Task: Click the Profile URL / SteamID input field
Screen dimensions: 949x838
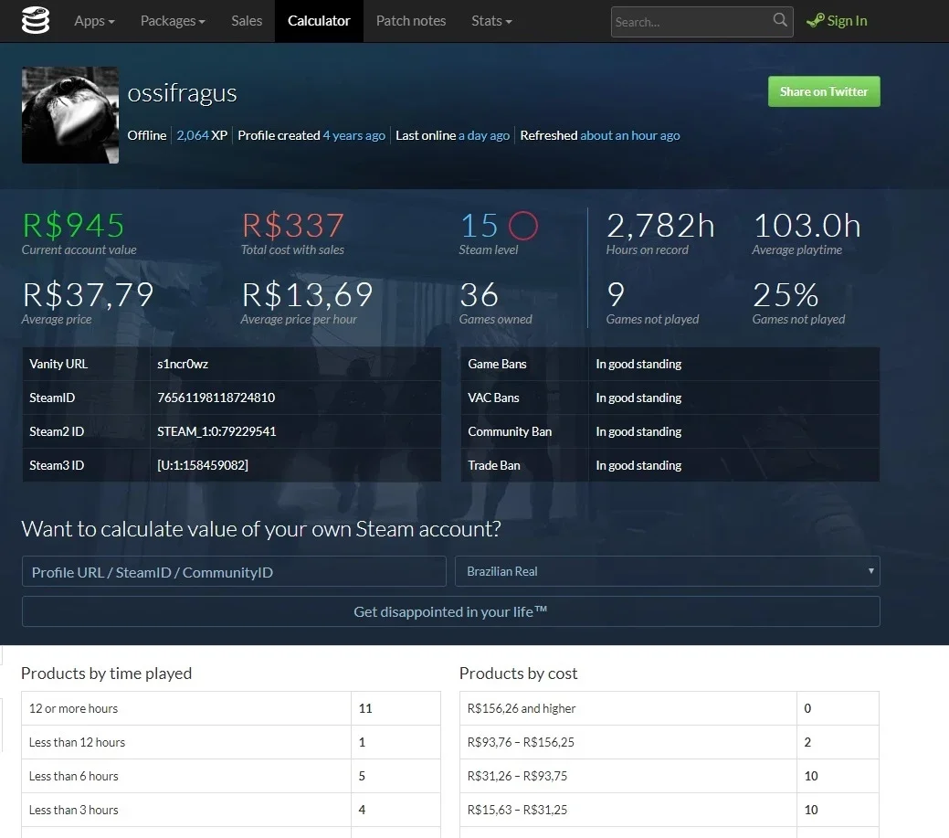Action: pos(234,571)
